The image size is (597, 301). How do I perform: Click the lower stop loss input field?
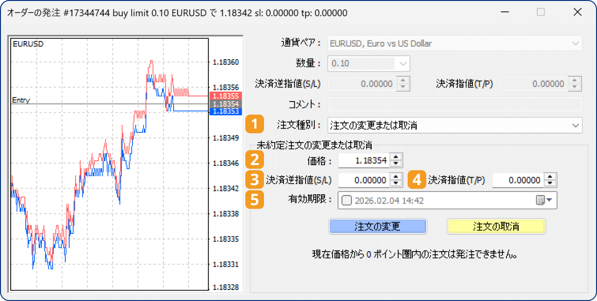pyautogui.click(x=364, y=180)
